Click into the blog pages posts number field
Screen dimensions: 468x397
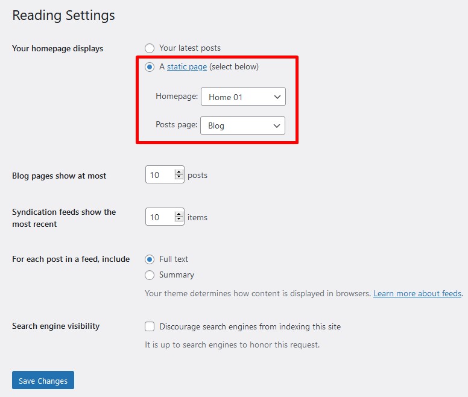tap(159, 175)
